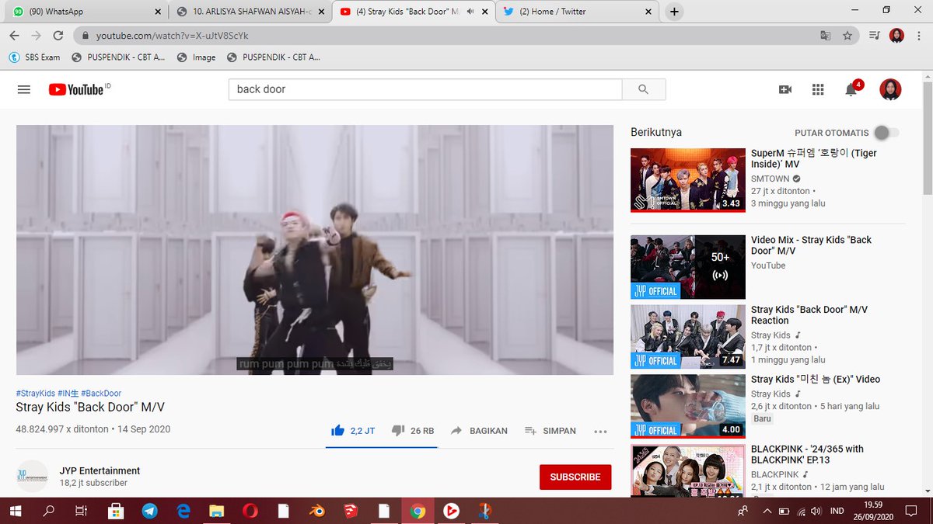Open the three-dot more actions menu under video
The height and width of the screenshot is (524, 933).
point(600,431)
